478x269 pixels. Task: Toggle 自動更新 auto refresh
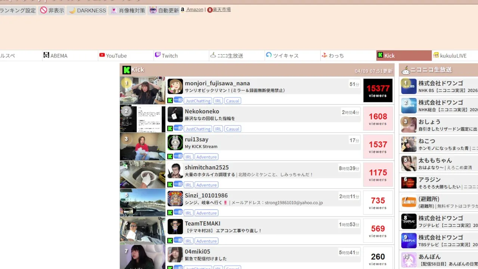(x=164, y=10)
